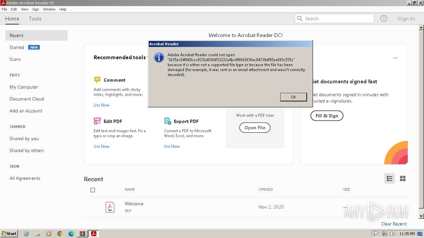This screenshot has width=424, height=238.
Task: Click the SIZE column header
Action: coord(346,189)
